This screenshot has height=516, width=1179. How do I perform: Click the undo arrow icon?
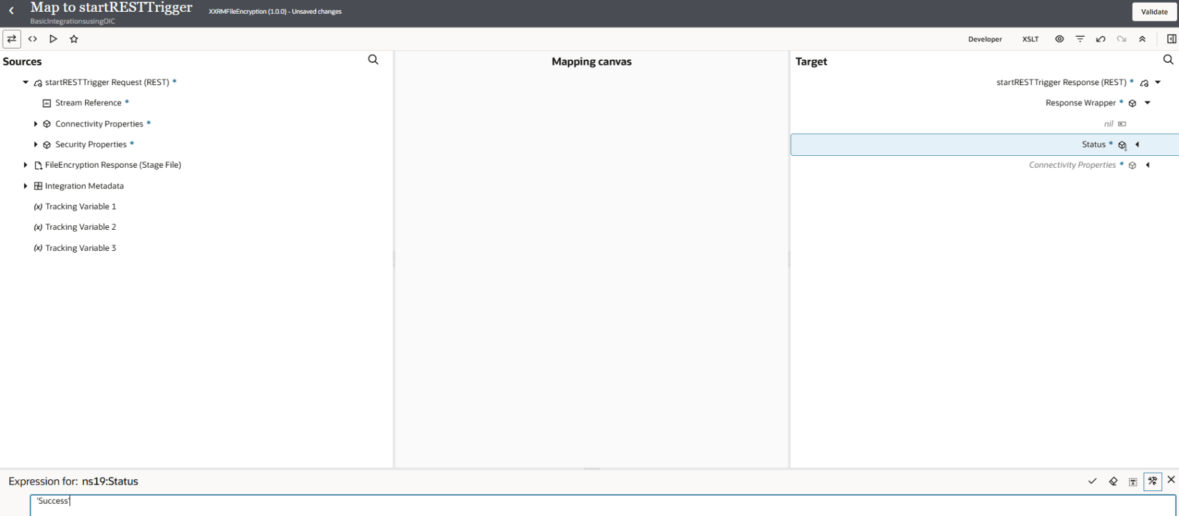tap(1100, 39)
